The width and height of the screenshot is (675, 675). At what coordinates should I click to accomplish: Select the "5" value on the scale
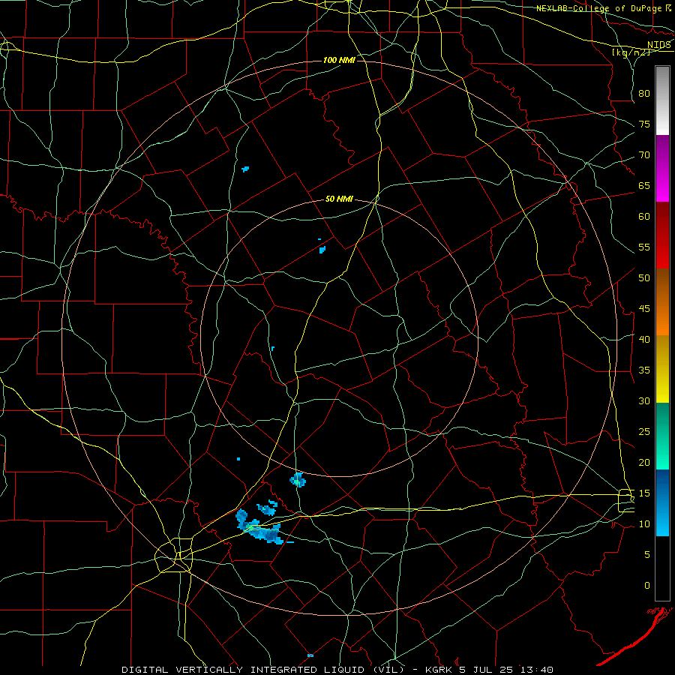[647, 555]
